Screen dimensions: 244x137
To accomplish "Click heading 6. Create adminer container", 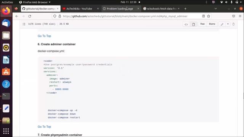I will (x=56, y=44).
